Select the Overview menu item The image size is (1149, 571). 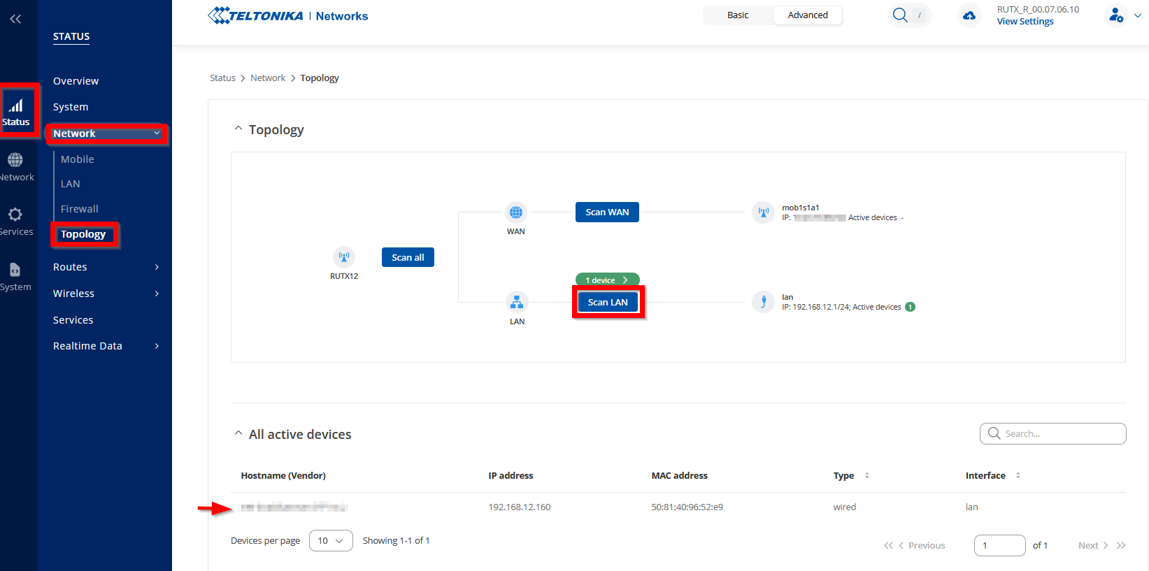[x=76, y=81]
